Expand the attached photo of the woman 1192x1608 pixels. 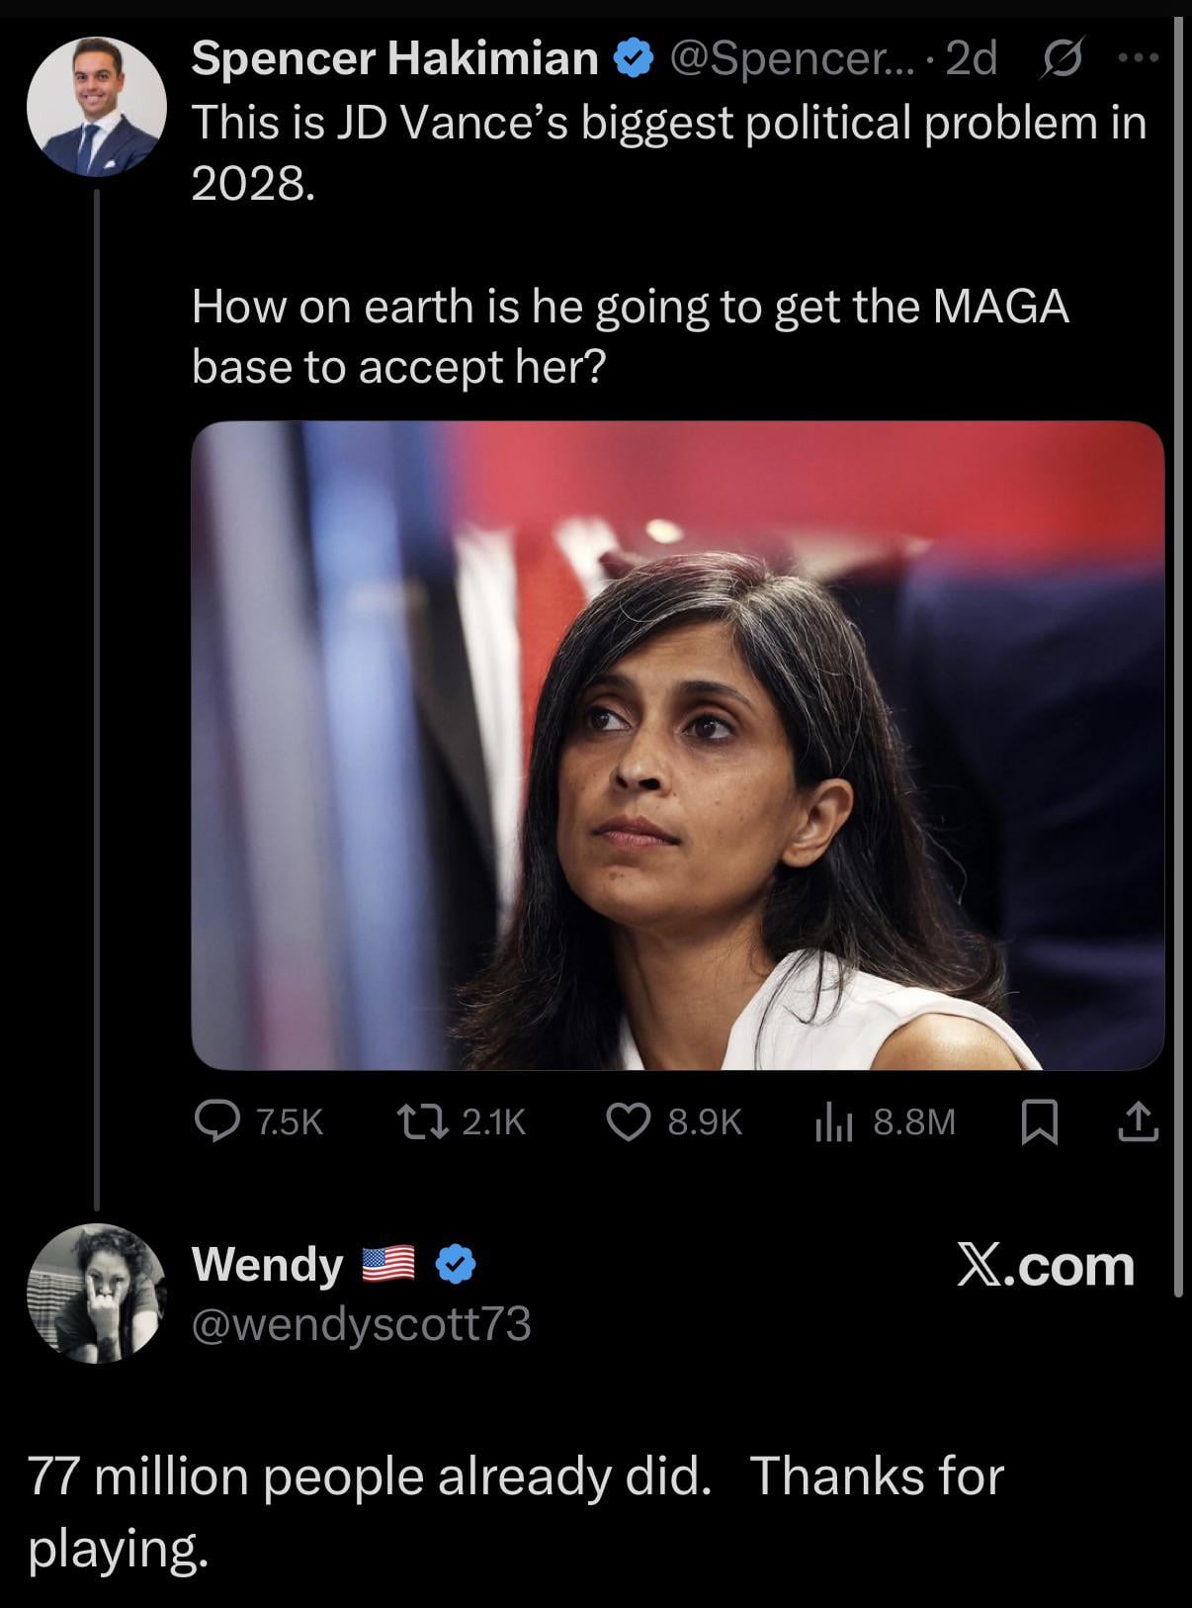(677, 746)
